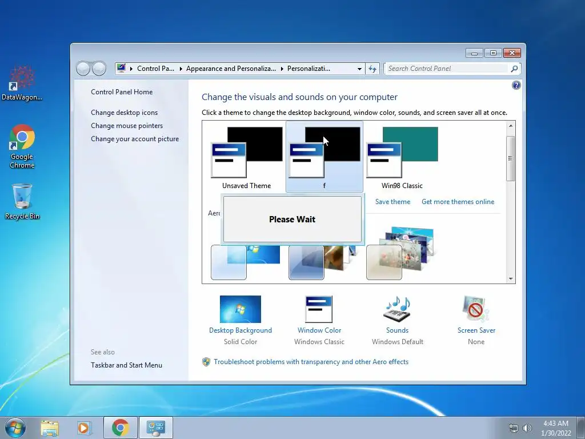Click the Forward navigation arrow
Screen dimensions: 585x439
(x=99, y=69)
